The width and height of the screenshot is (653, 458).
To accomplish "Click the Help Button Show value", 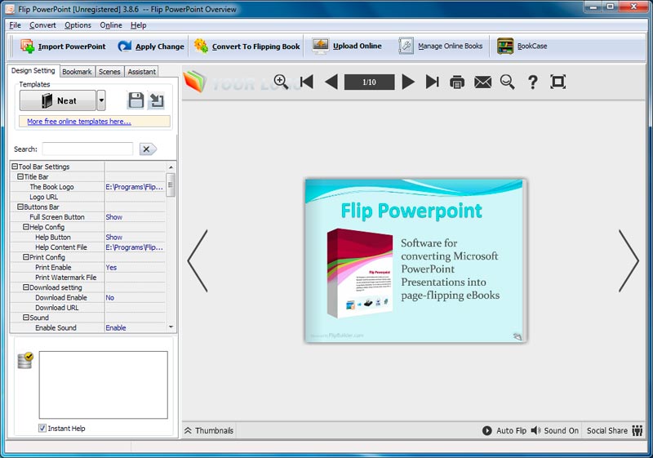I will pyautogui.click(x=114, y=237).
